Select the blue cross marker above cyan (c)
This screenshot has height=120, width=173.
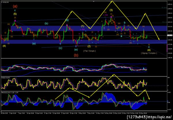pyautogui.click(x=60, y=44)
